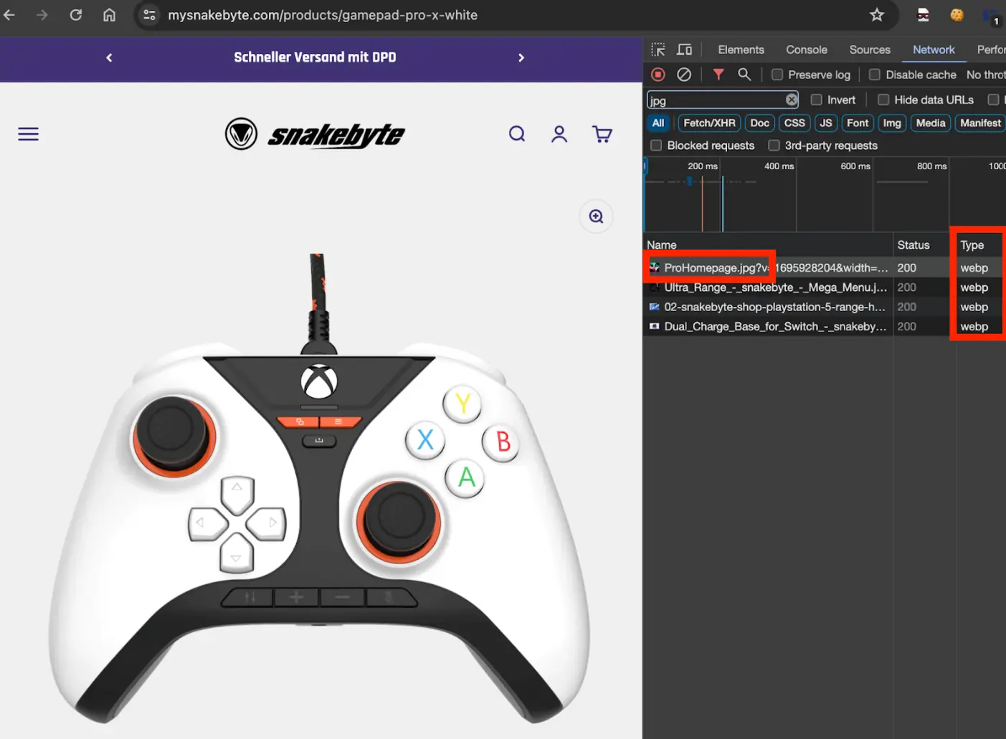
Task: Select the All request type filter
Action: coord(658,123)
